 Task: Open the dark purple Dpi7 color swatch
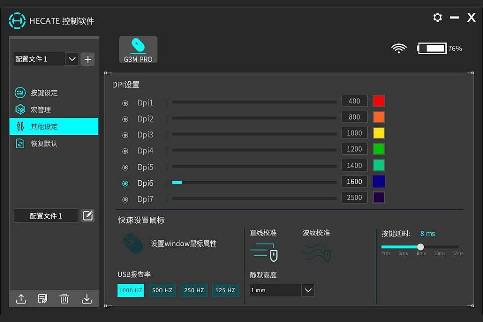click(379, 198)
